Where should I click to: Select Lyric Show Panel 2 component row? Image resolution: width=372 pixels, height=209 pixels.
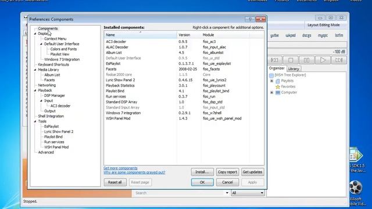[184, 80]
